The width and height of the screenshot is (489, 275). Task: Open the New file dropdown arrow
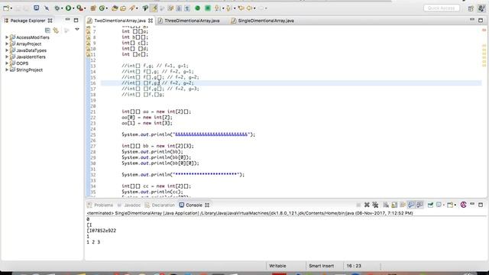11,8
